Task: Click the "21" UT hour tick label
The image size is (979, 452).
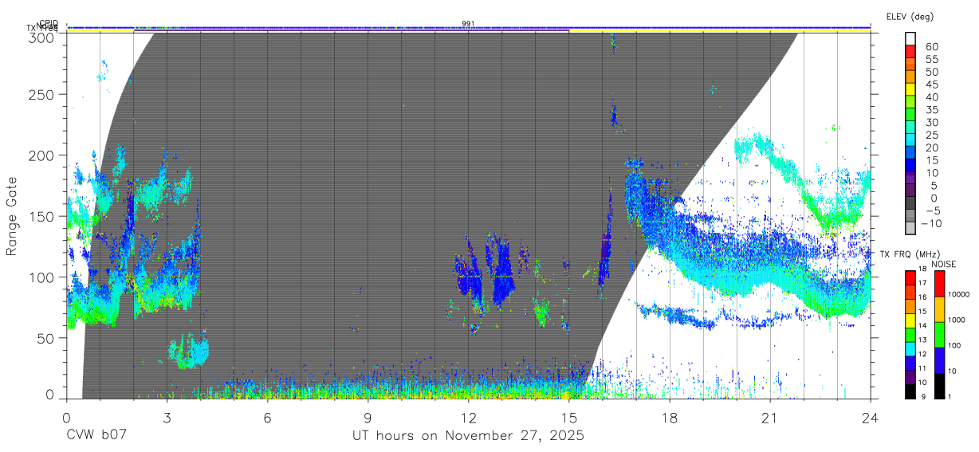Action: 769,418
